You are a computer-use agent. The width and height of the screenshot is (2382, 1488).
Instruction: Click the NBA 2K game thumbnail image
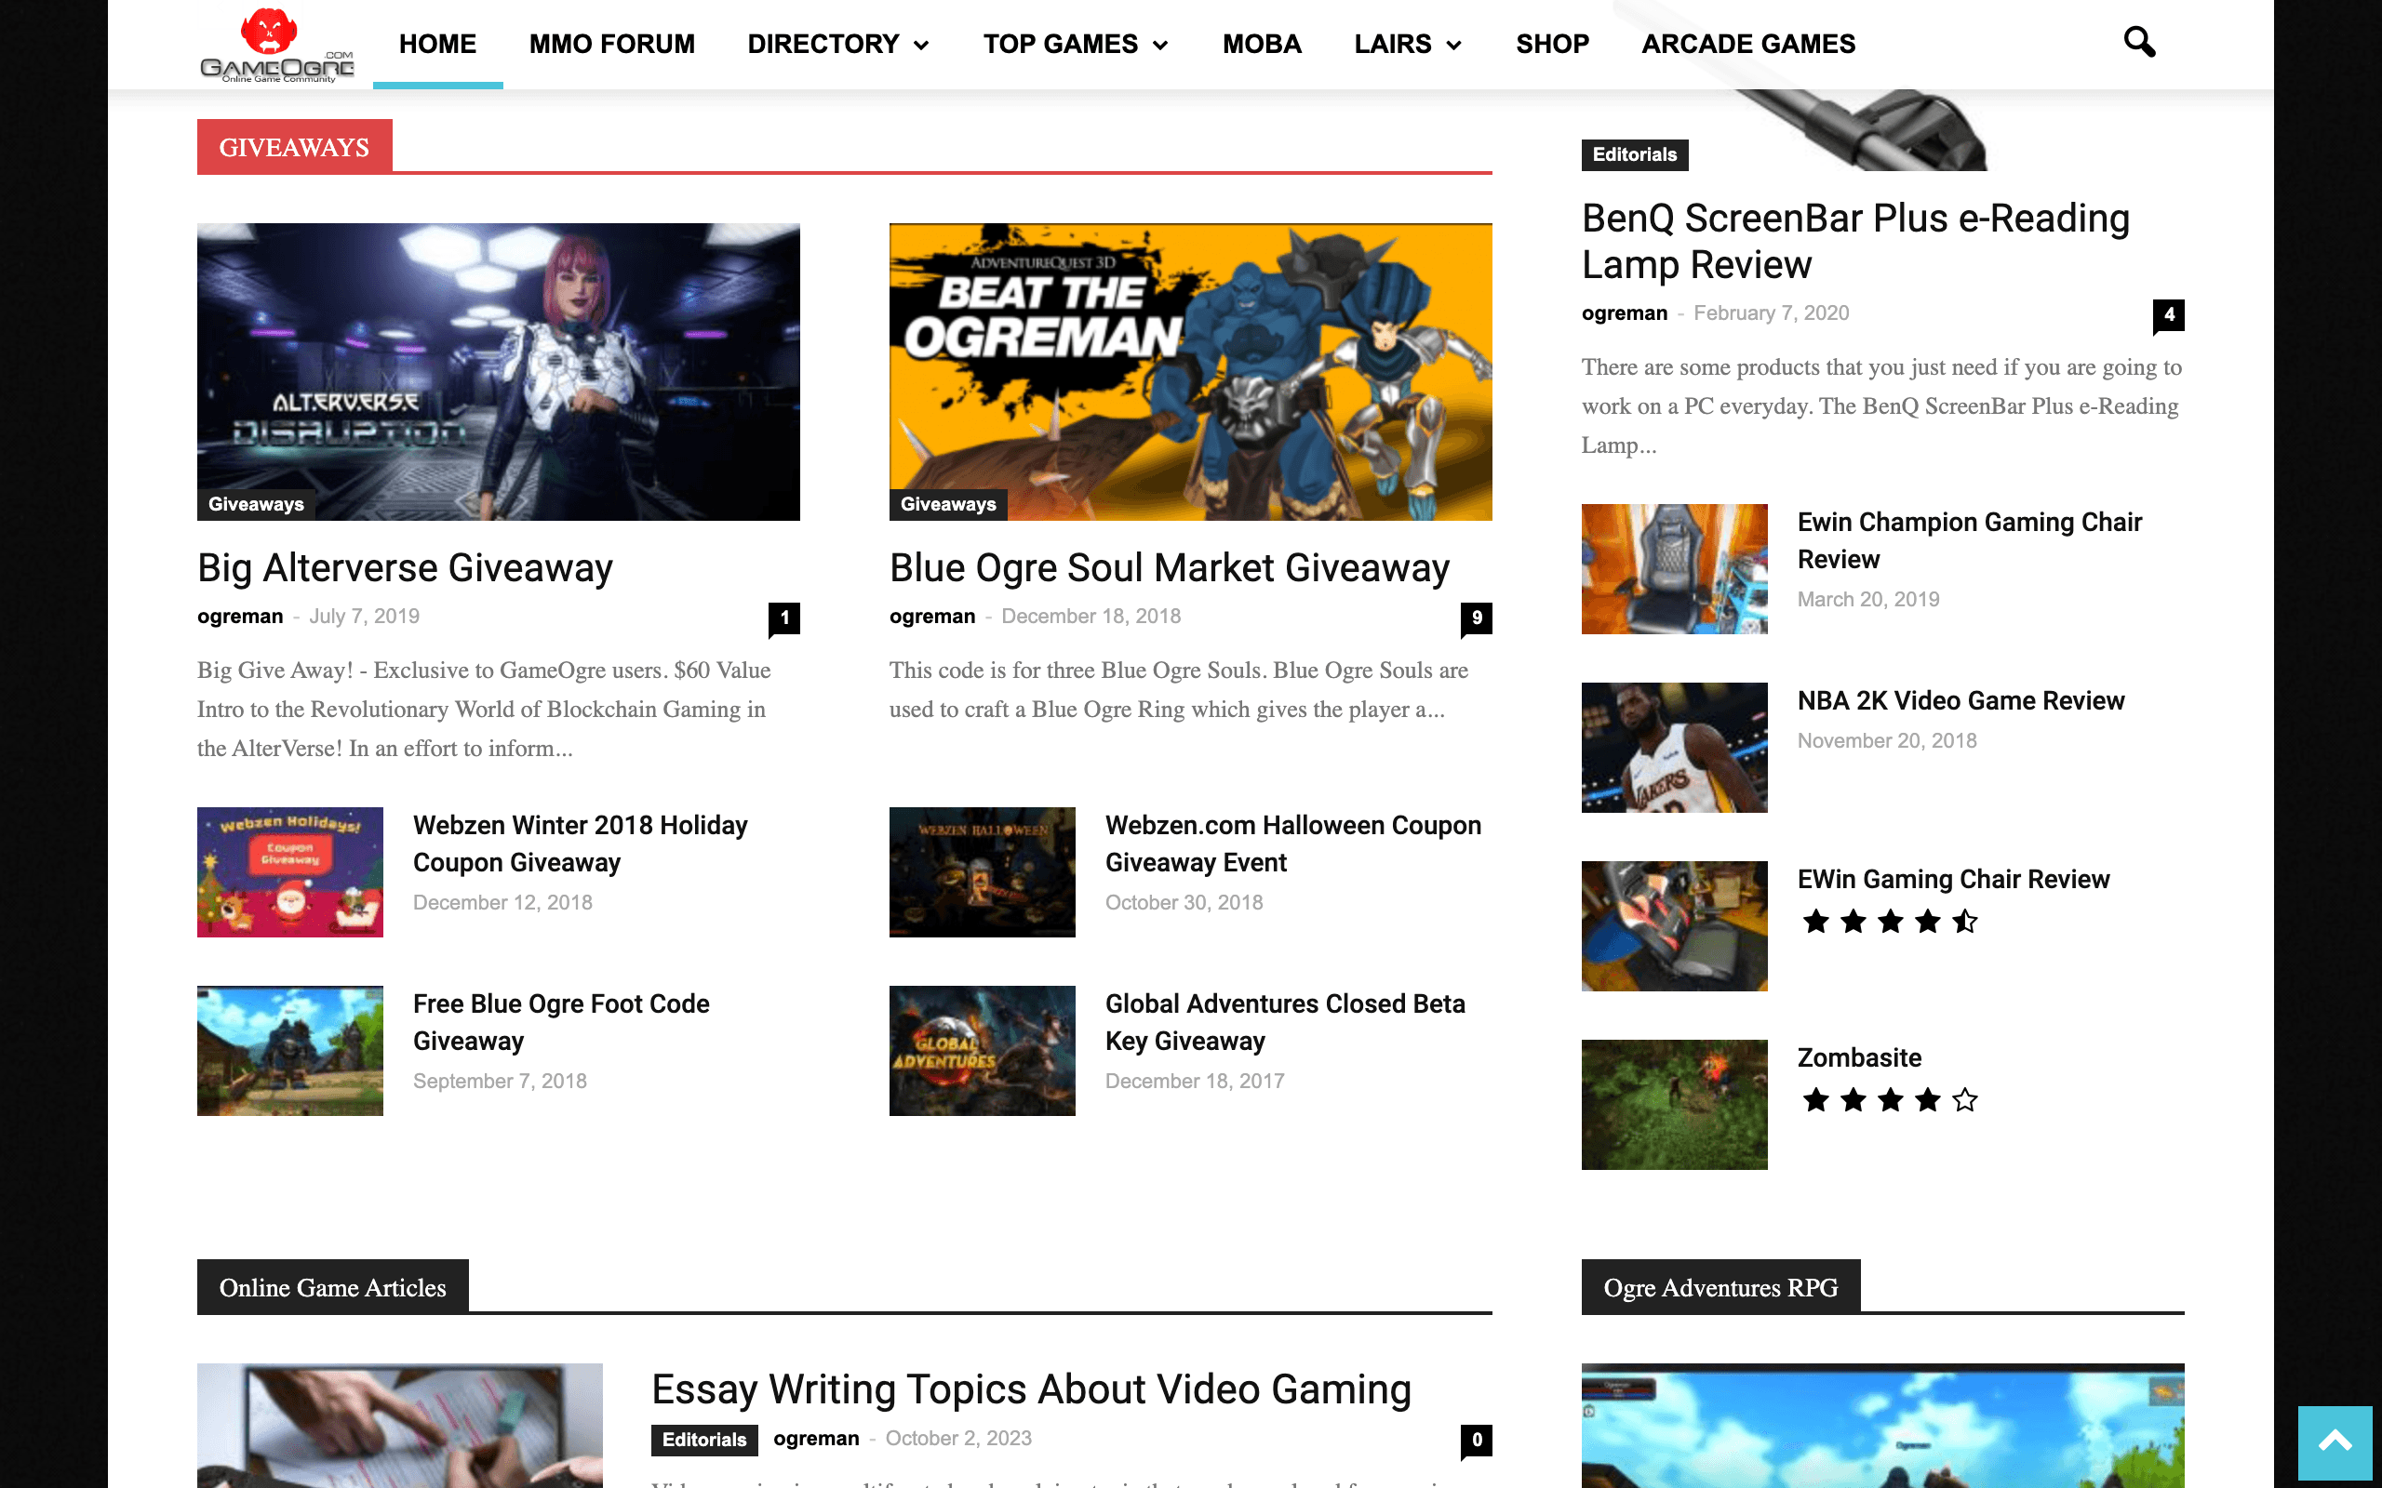[x=1673, y=747]
